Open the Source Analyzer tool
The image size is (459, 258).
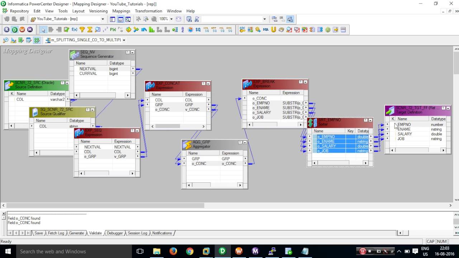click(x=5, y=40)
